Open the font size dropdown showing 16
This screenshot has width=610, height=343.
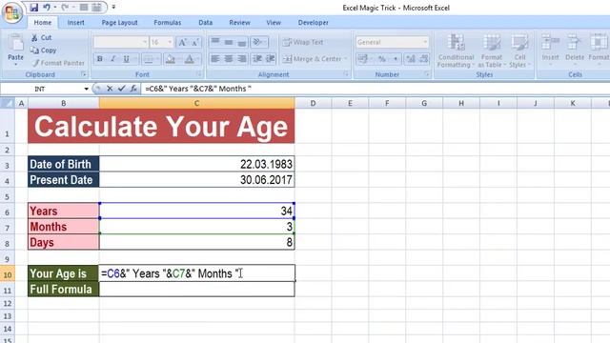(x=170, y=42)
